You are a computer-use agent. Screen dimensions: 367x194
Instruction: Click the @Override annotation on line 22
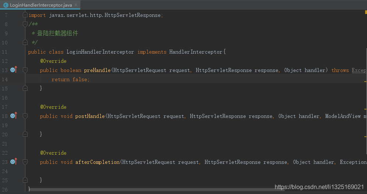click(x=53, y=153)
